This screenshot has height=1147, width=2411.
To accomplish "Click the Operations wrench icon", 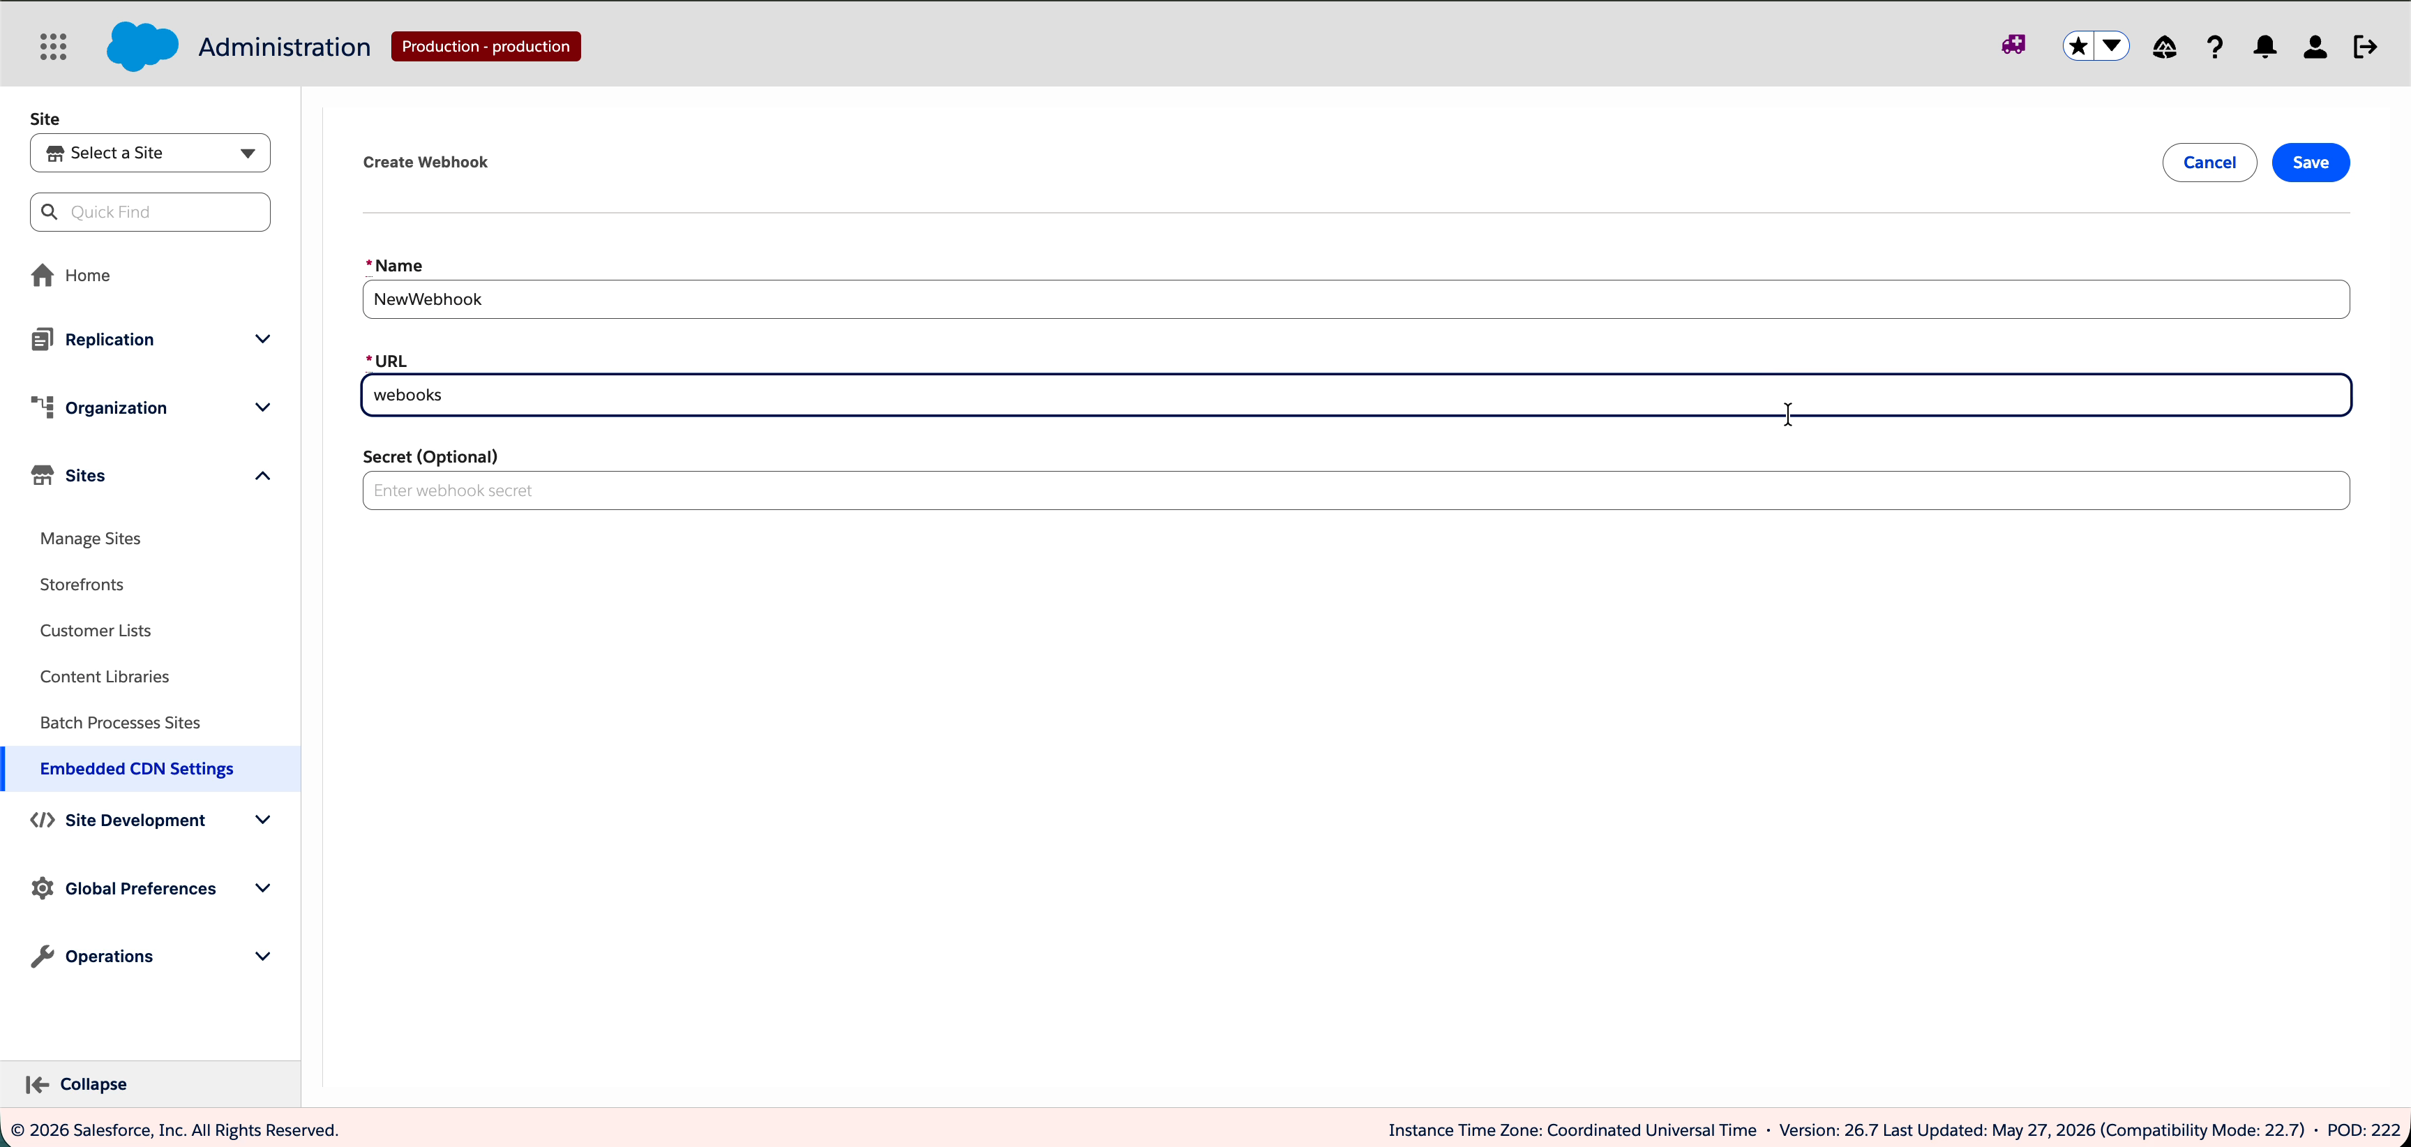I will [x=42, y=956].
